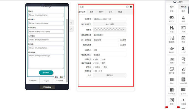Screen dimensions: 189x109
Task: Open the design (设计) tab
Action: [x=110, y=12]
